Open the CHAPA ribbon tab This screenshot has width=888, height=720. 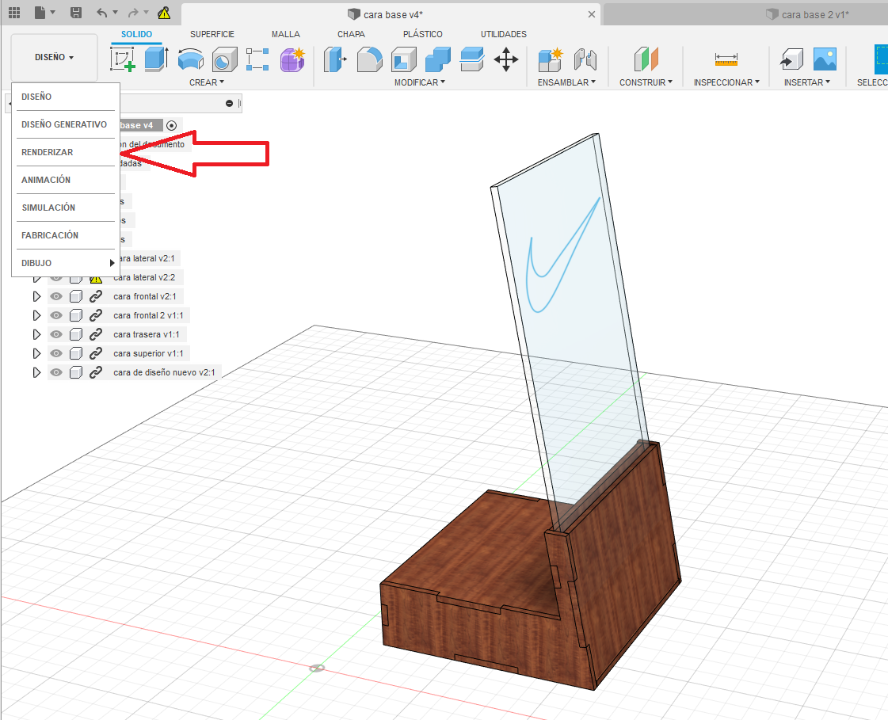[x=351, y=34]
